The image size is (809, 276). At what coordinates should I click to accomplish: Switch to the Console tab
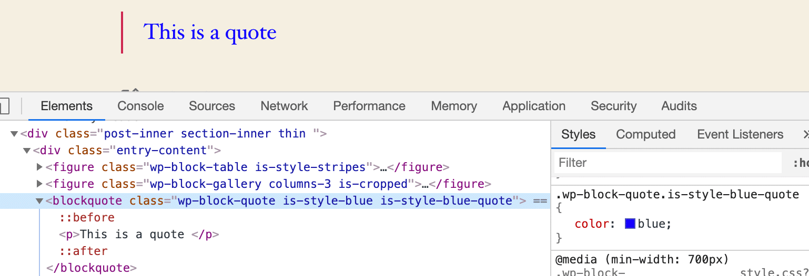tap(140, 106)
